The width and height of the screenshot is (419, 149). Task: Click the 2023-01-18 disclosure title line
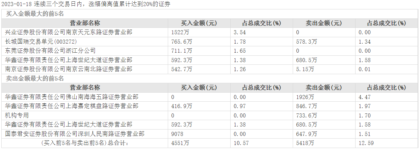coord(86,4)
